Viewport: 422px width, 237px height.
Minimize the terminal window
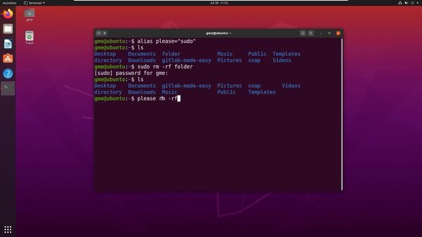pos(320,34)
